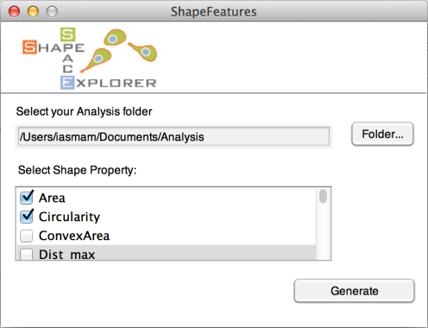The width and height of the screenshot is (428, 328).
Task: Open the Folder... browse button
Action: click(382, 134)
